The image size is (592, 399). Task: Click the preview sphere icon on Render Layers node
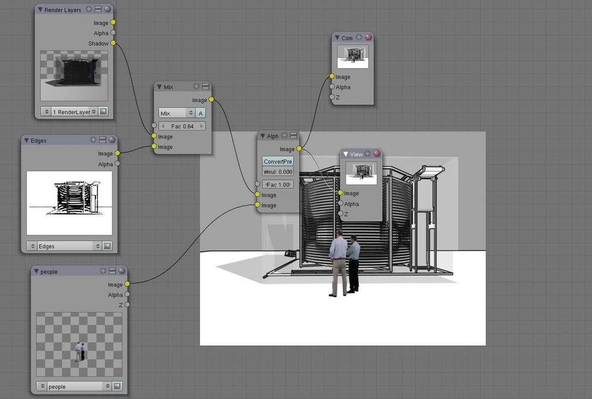tap(108, 9)
